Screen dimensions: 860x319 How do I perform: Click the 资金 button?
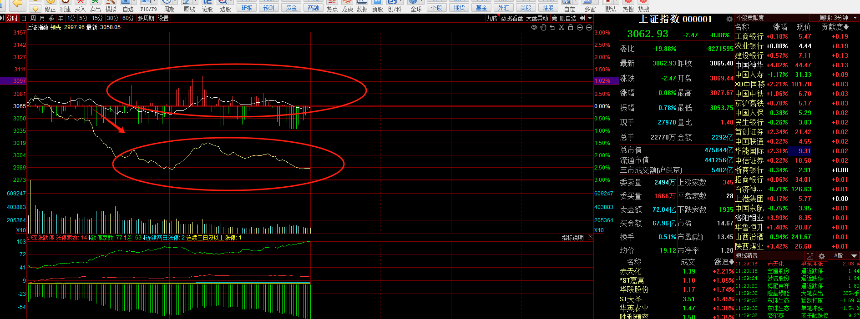[291, 8]
